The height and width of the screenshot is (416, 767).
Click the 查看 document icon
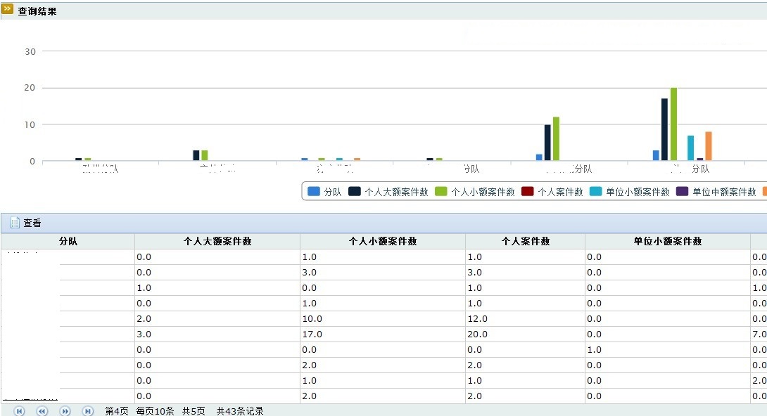15,223
